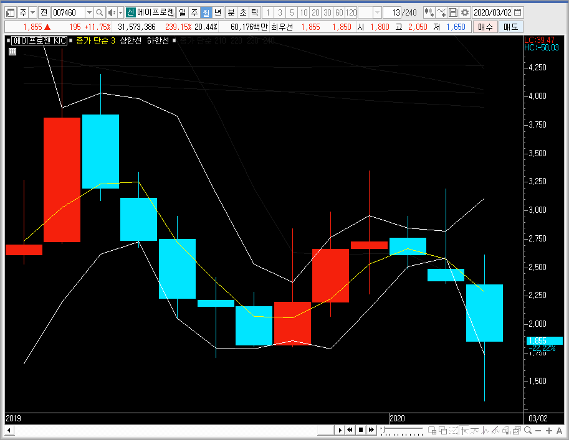Click the replay speed slider handle
The width and height of the screenshot is (569, 440).
pyautogui.click(x=383, y=429)
